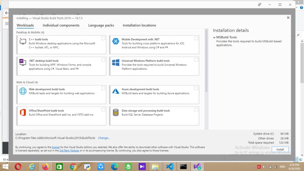Click the feedback icon in installer title bar
The width and height of the screenshot is (304, 171).
coord(260,5)
